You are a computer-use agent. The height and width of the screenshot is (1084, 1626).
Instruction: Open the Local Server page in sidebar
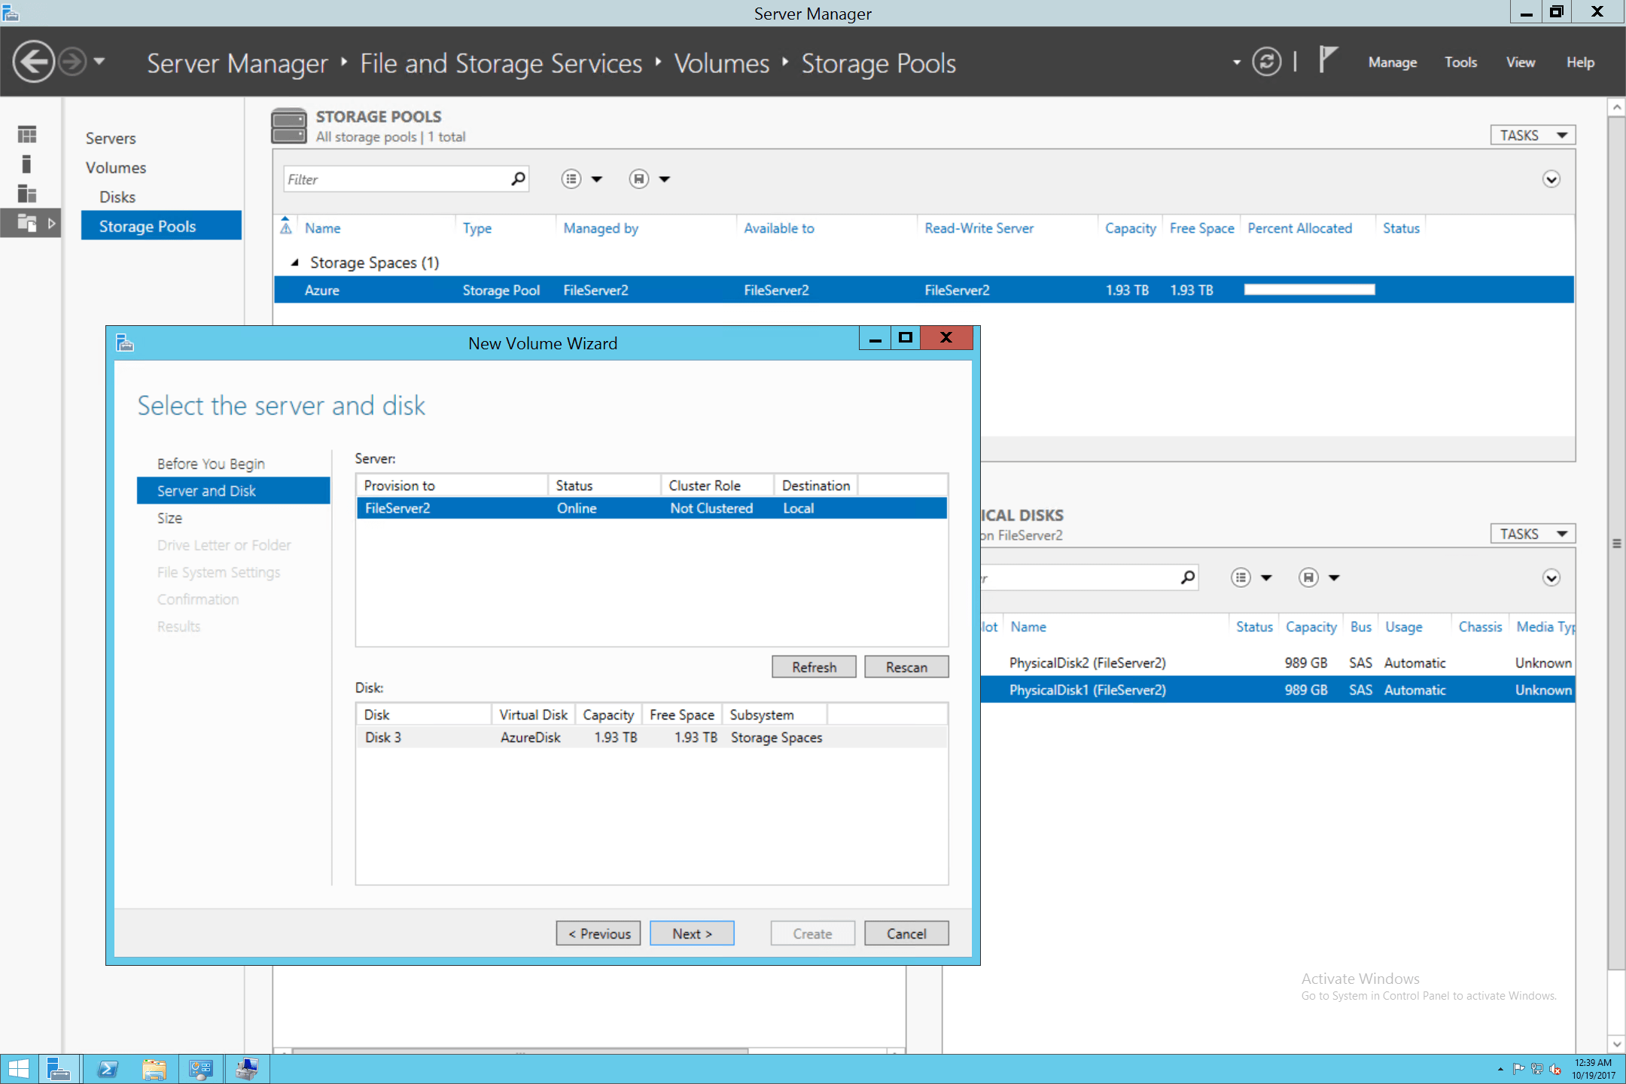(x=26, y=163)
